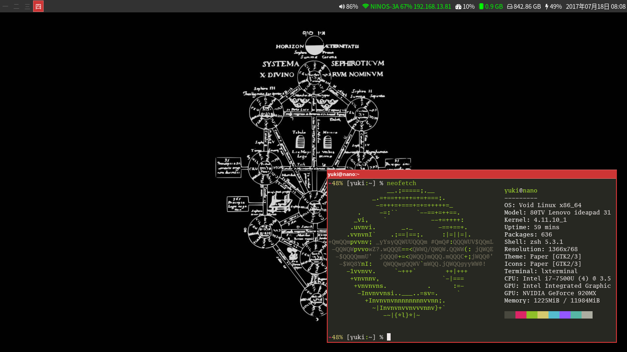627x352 pixels.
Task: Click the battery lightning bolt icon
Action: (x=546, y=6)
